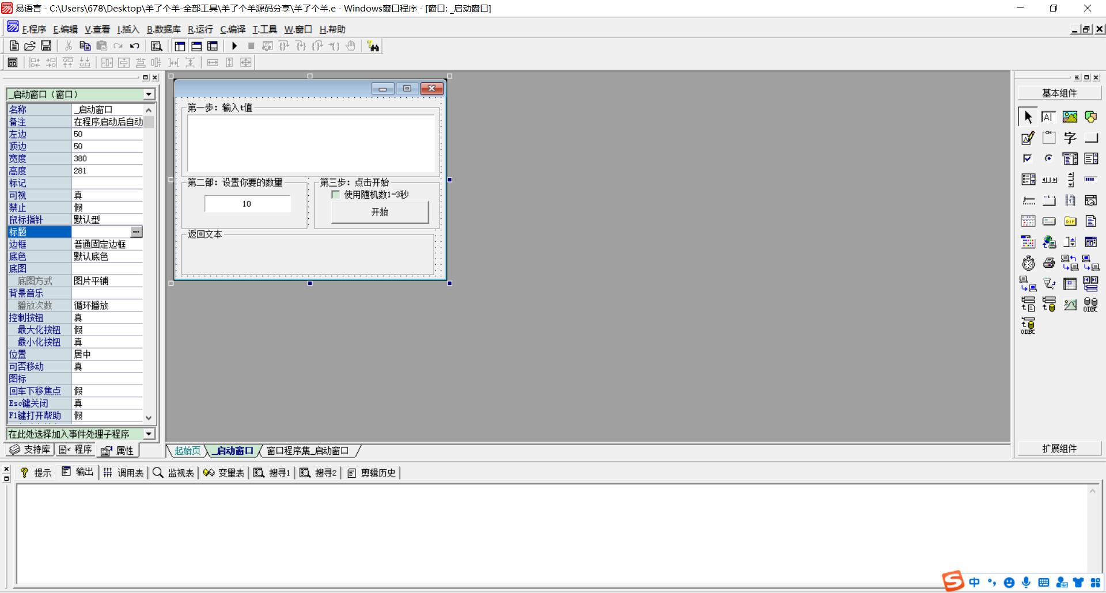This screenshot has height=593, width=1106.
Task: Select the pointer arrow tool in component box
Action: click(1028, 117)
